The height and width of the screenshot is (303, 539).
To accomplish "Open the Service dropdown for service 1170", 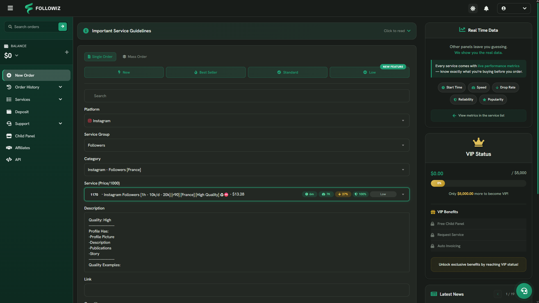I will click(247, 194).
